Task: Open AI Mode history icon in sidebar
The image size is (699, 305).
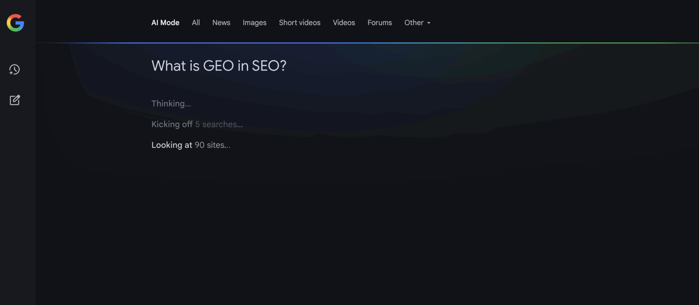Action: tap(14, 70)
